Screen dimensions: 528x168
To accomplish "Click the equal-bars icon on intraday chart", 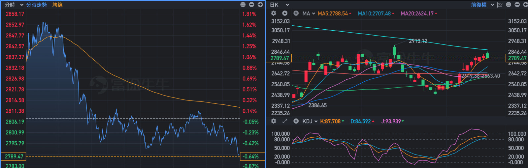I will (243, 5).
